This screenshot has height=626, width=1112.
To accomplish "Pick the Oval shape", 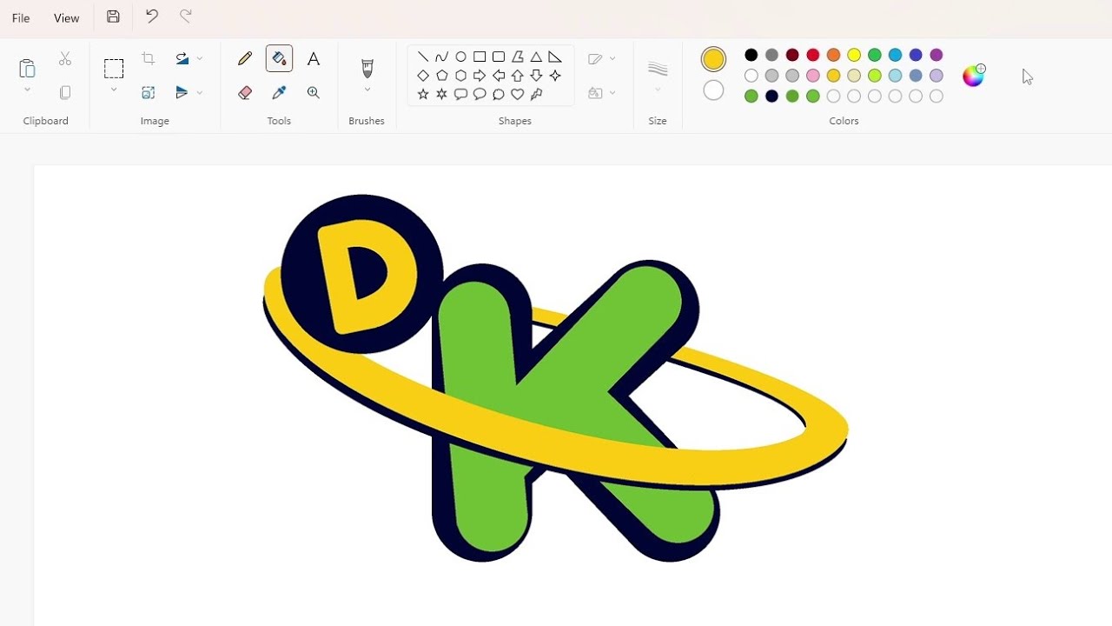I will click(461, 57).
